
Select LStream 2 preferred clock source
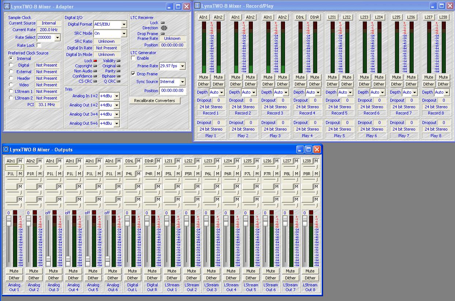tap(11, 98)
